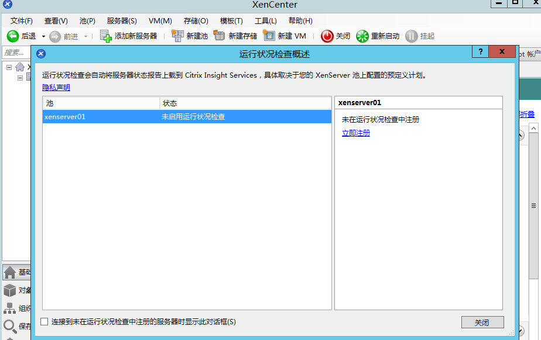
Task: Open the Forward history dropdown arrow
Action: (x=85, y=36)
